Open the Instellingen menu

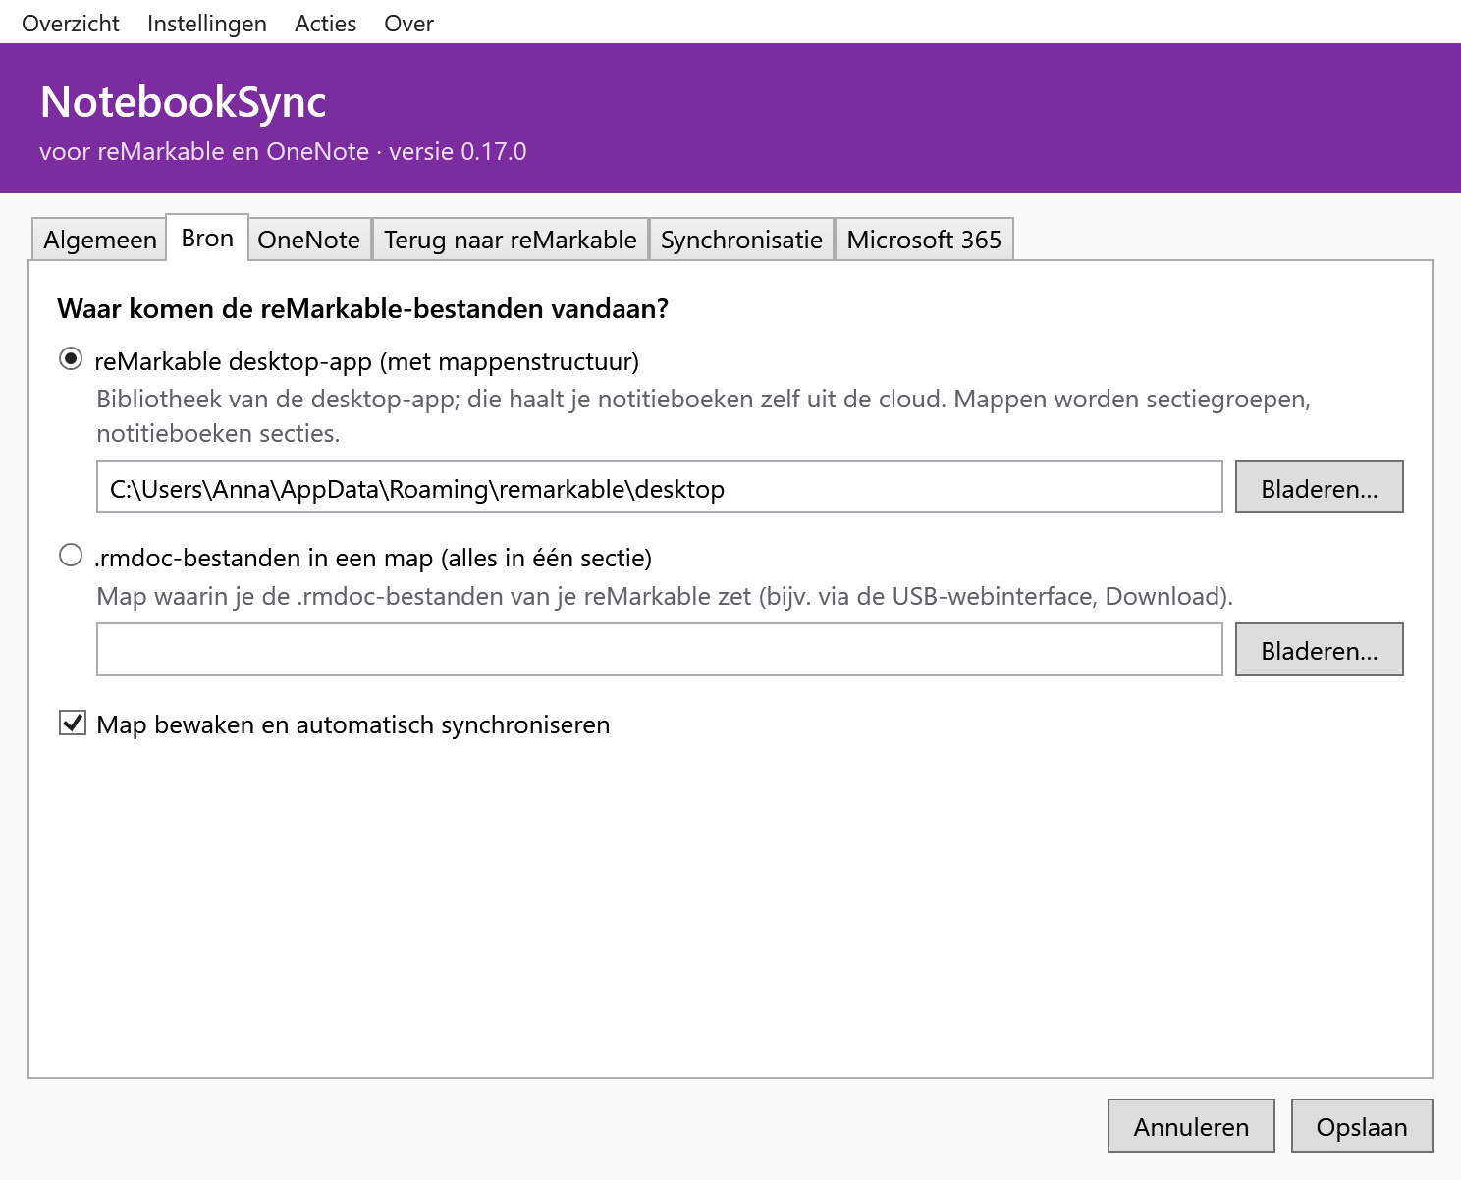[207, 23]
